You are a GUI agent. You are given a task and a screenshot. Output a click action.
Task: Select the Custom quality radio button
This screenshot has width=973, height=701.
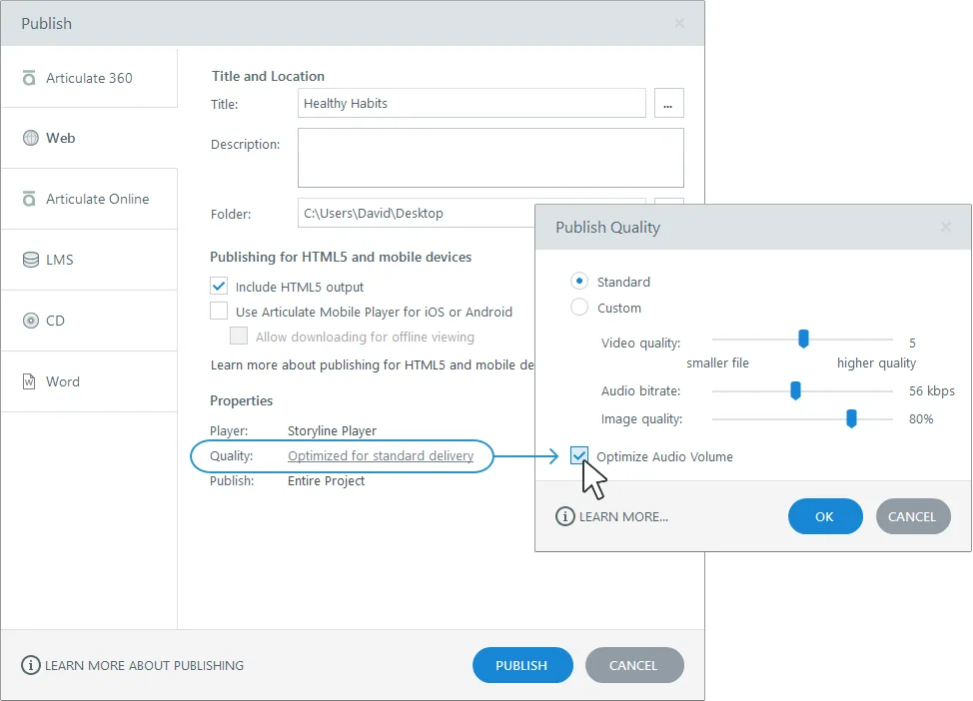[x=579, y=308]
